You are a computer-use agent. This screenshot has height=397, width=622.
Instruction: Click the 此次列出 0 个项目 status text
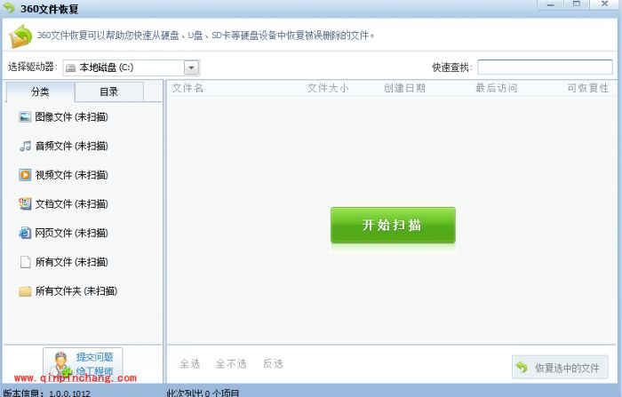[x=203, y=393]
